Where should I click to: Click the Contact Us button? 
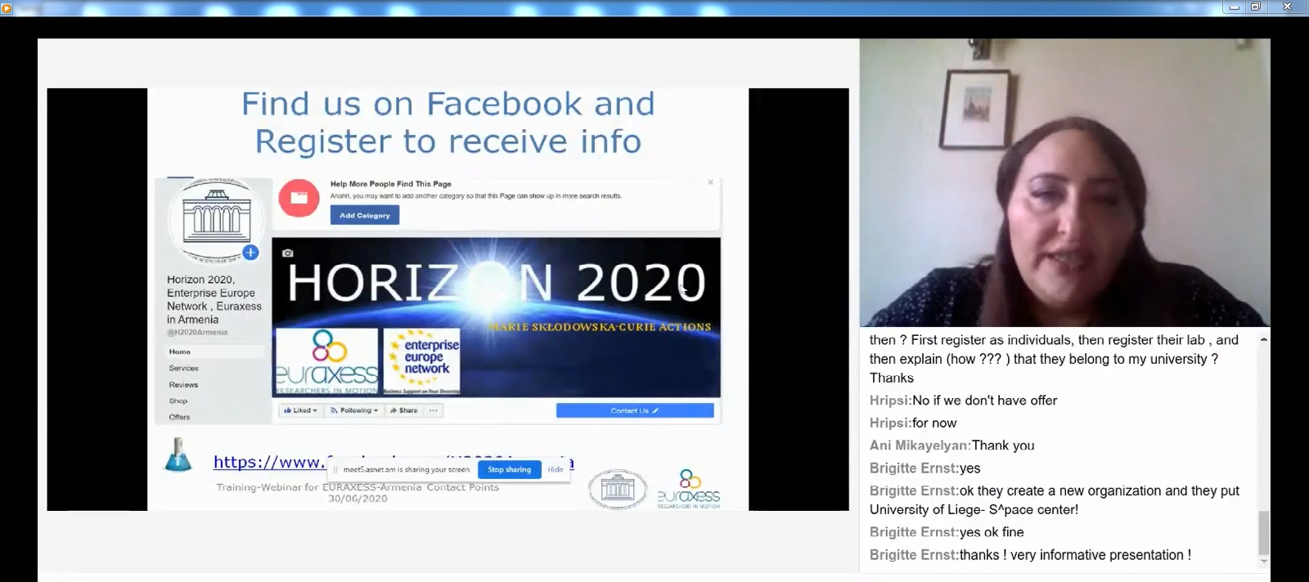634,410
